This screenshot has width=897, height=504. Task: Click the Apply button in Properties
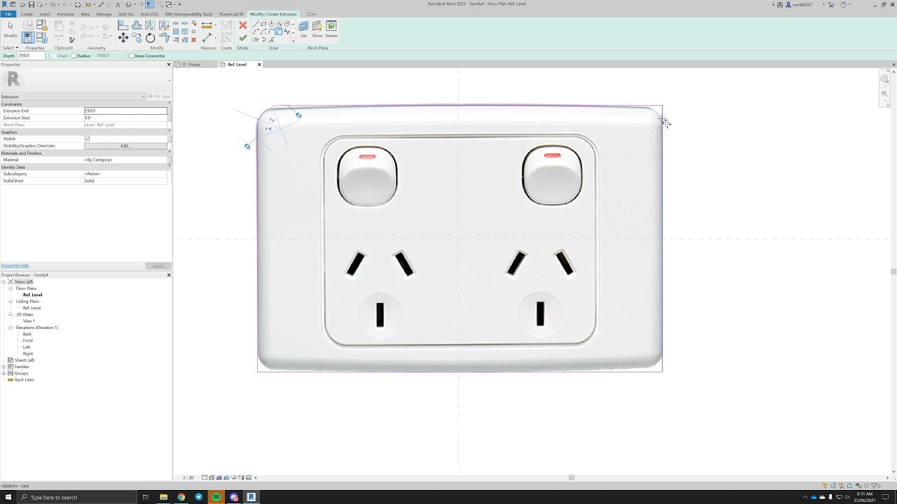tap(158, 266)
